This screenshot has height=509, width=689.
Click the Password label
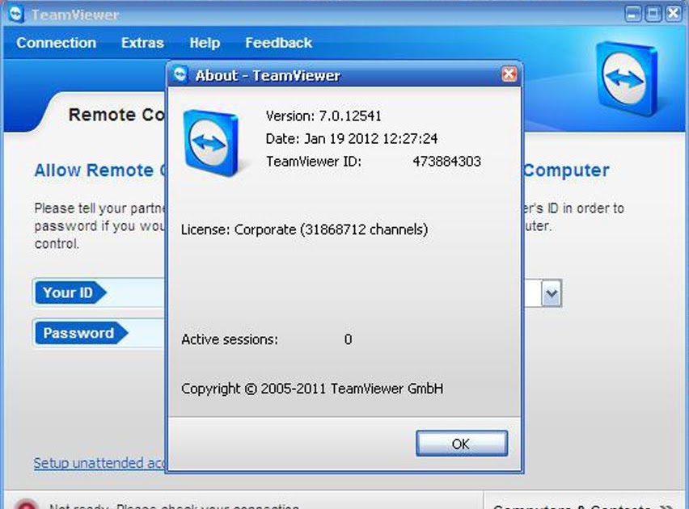point(81,333)
